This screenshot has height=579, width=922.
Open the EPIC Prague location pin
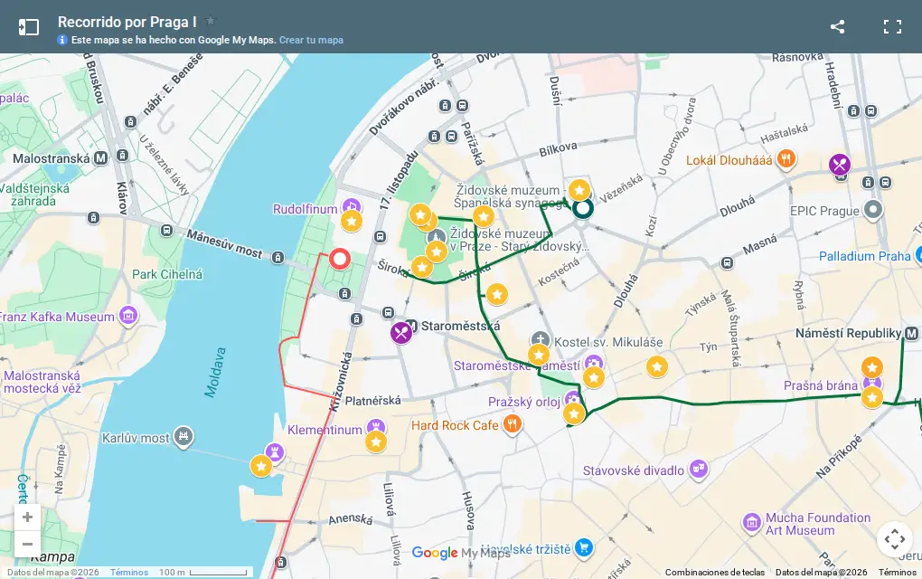873,210
